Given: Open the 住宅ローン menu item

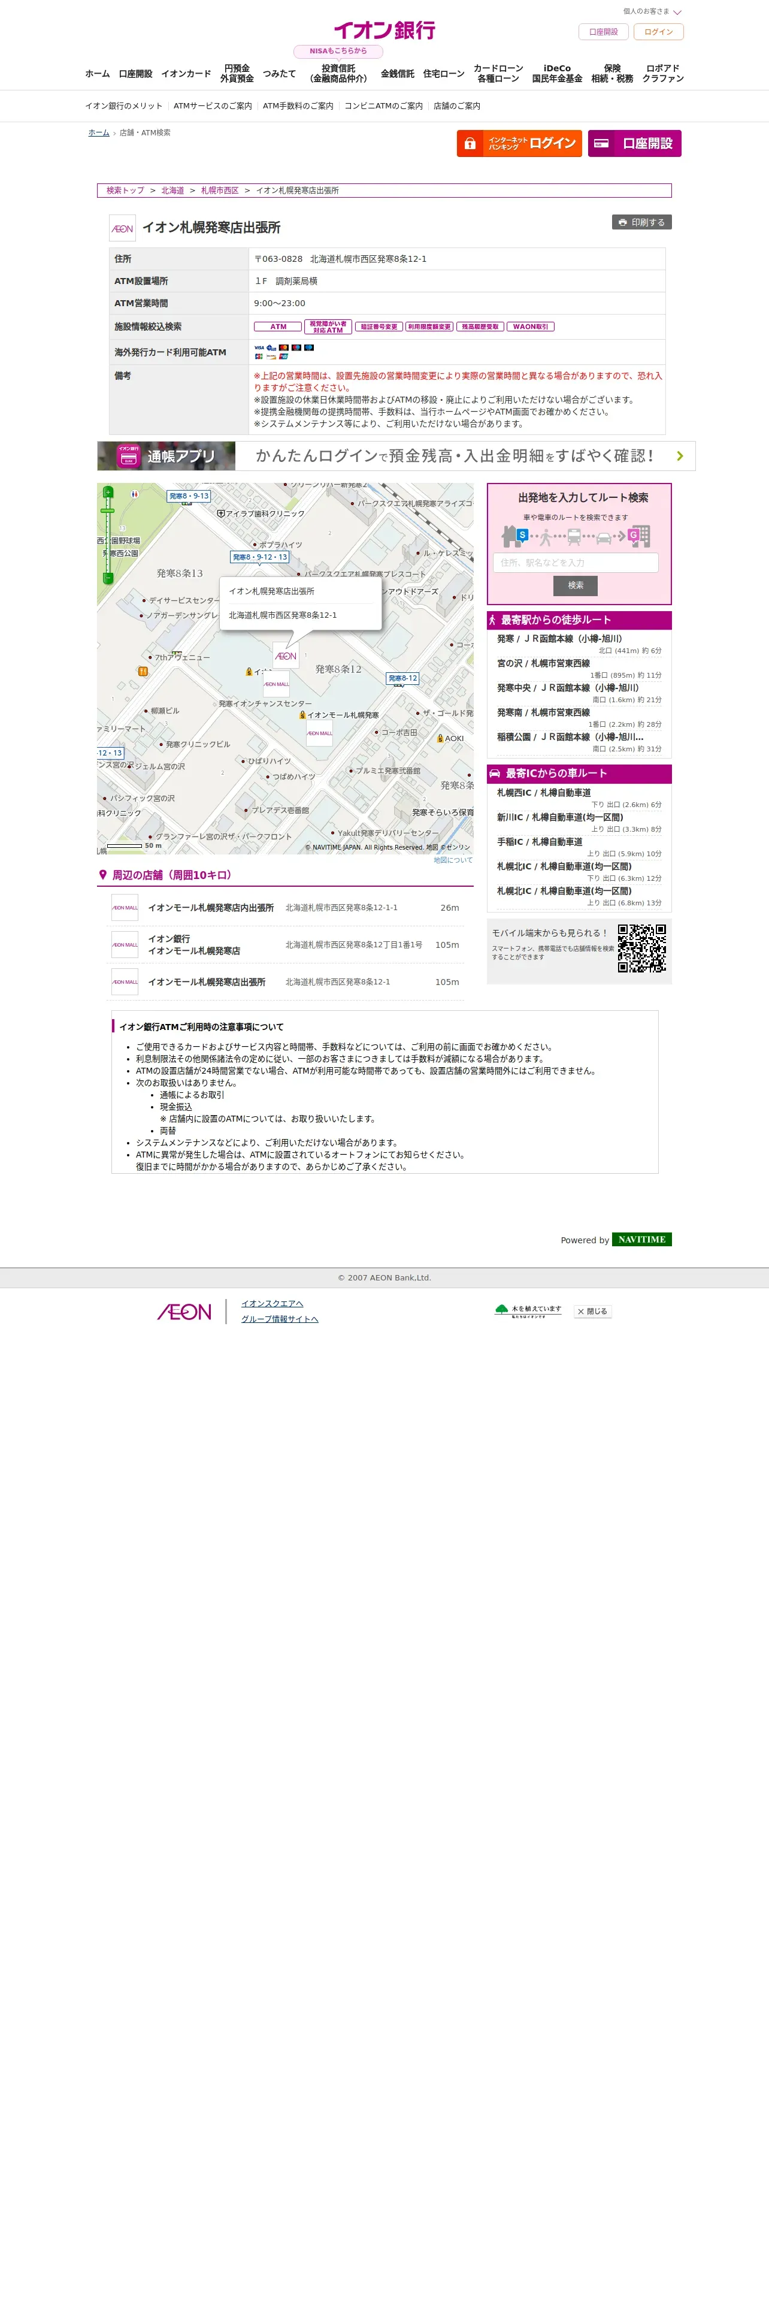Looking at the screenshot, I should click(x=444, y=74).
